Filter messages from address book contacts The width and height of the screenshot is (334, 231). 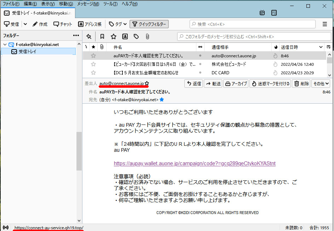[x=125, y=36]
